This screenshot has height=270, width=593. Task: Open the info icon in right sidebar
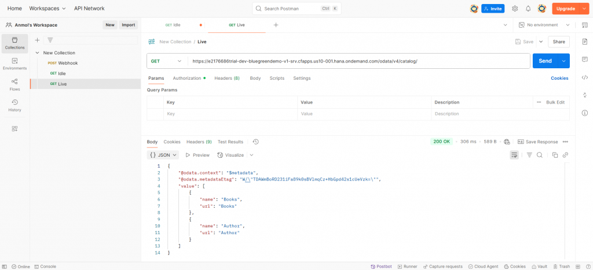(585, 113)
